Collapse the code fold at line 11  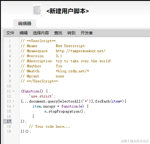click(x=14, y=91)
